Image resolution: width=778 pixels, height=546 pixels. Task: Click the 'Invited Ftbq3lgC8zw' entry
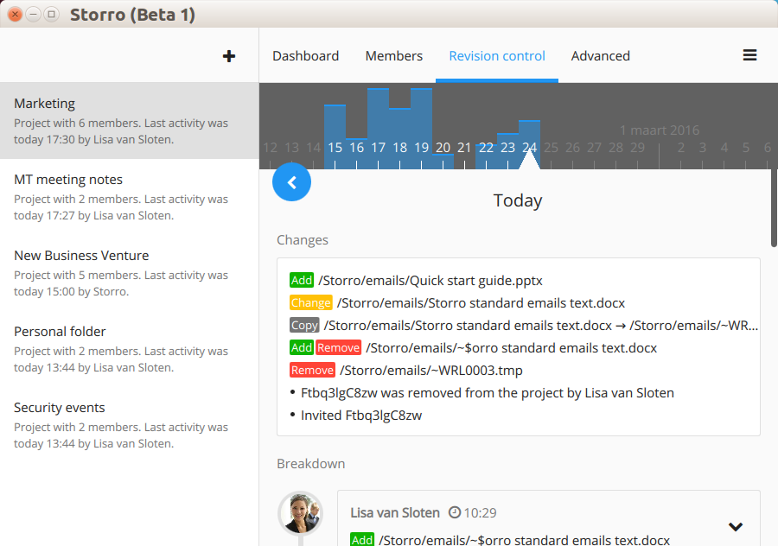pos(361,415)
